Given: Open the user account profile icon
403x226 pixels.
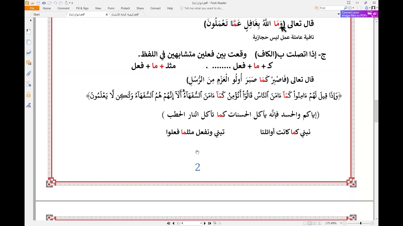Looking at the screenshot, I should 374,8.
